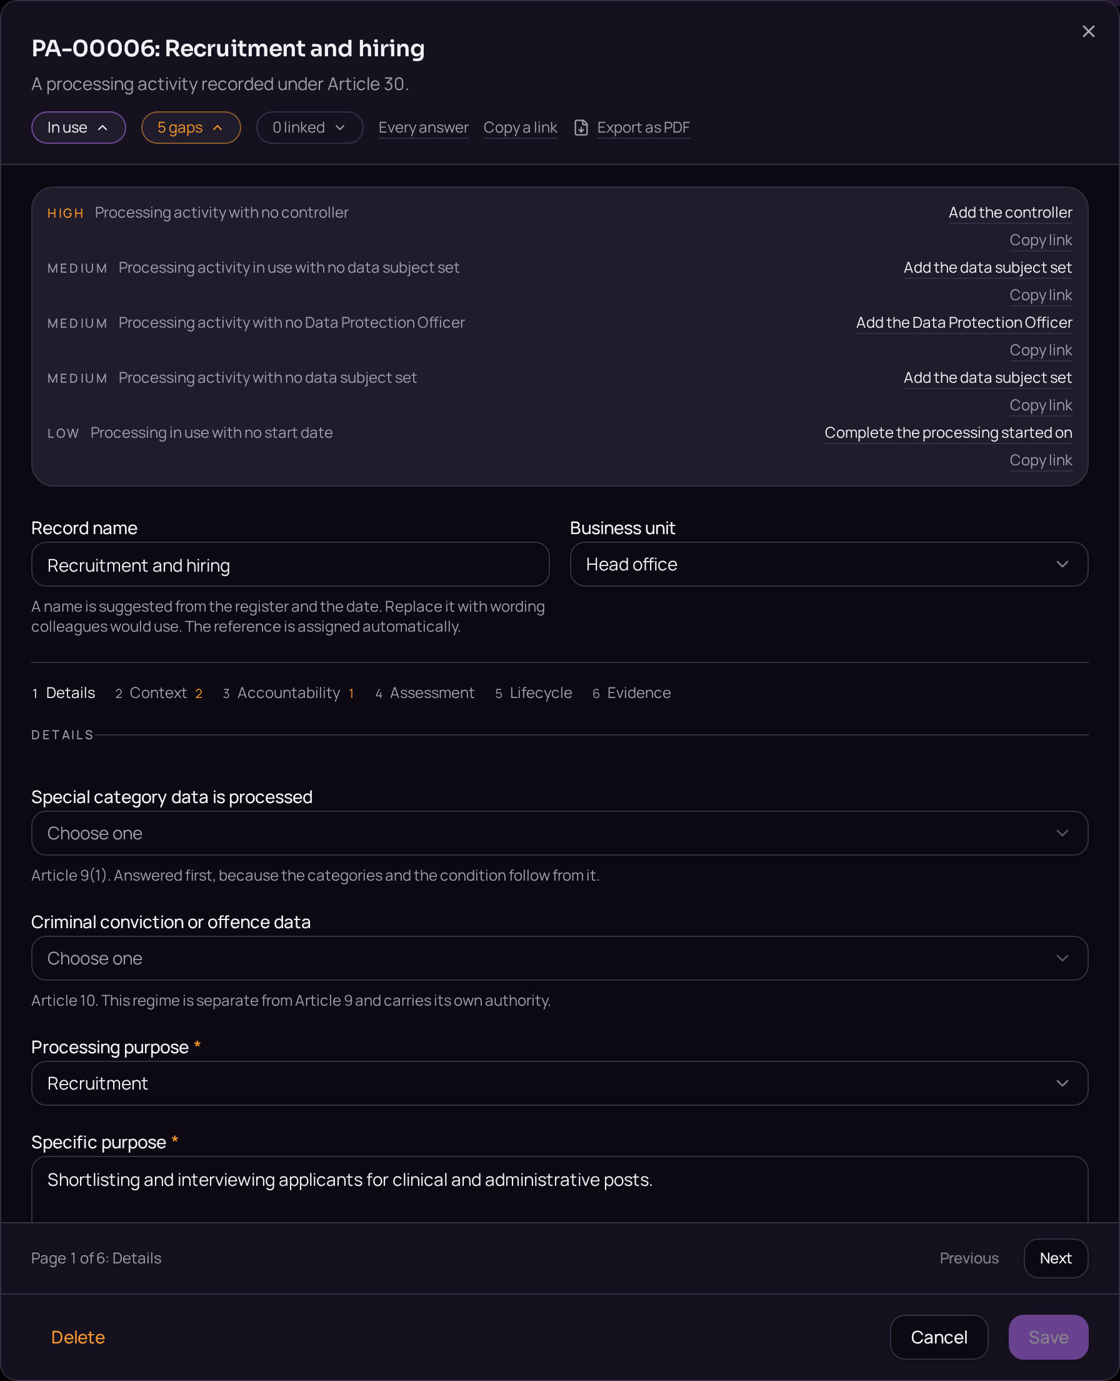
Task: Expand the 0 linked dropdown
Action: [x=309, y=128]
